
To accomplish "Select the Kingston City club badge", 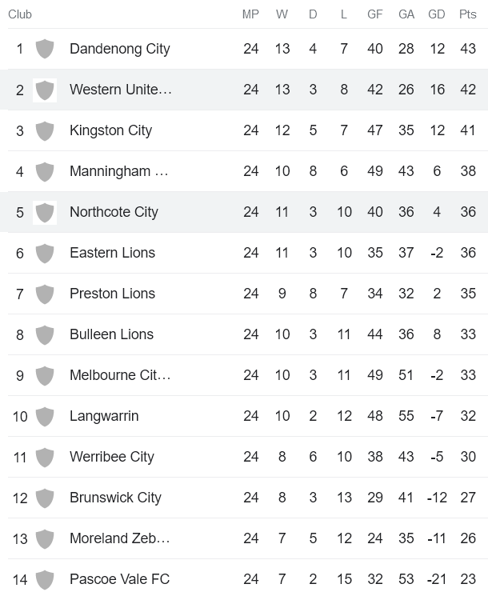I will tap(45, 130).
